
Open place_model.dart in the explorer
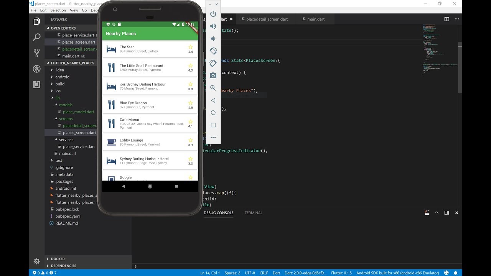[78, 112]
